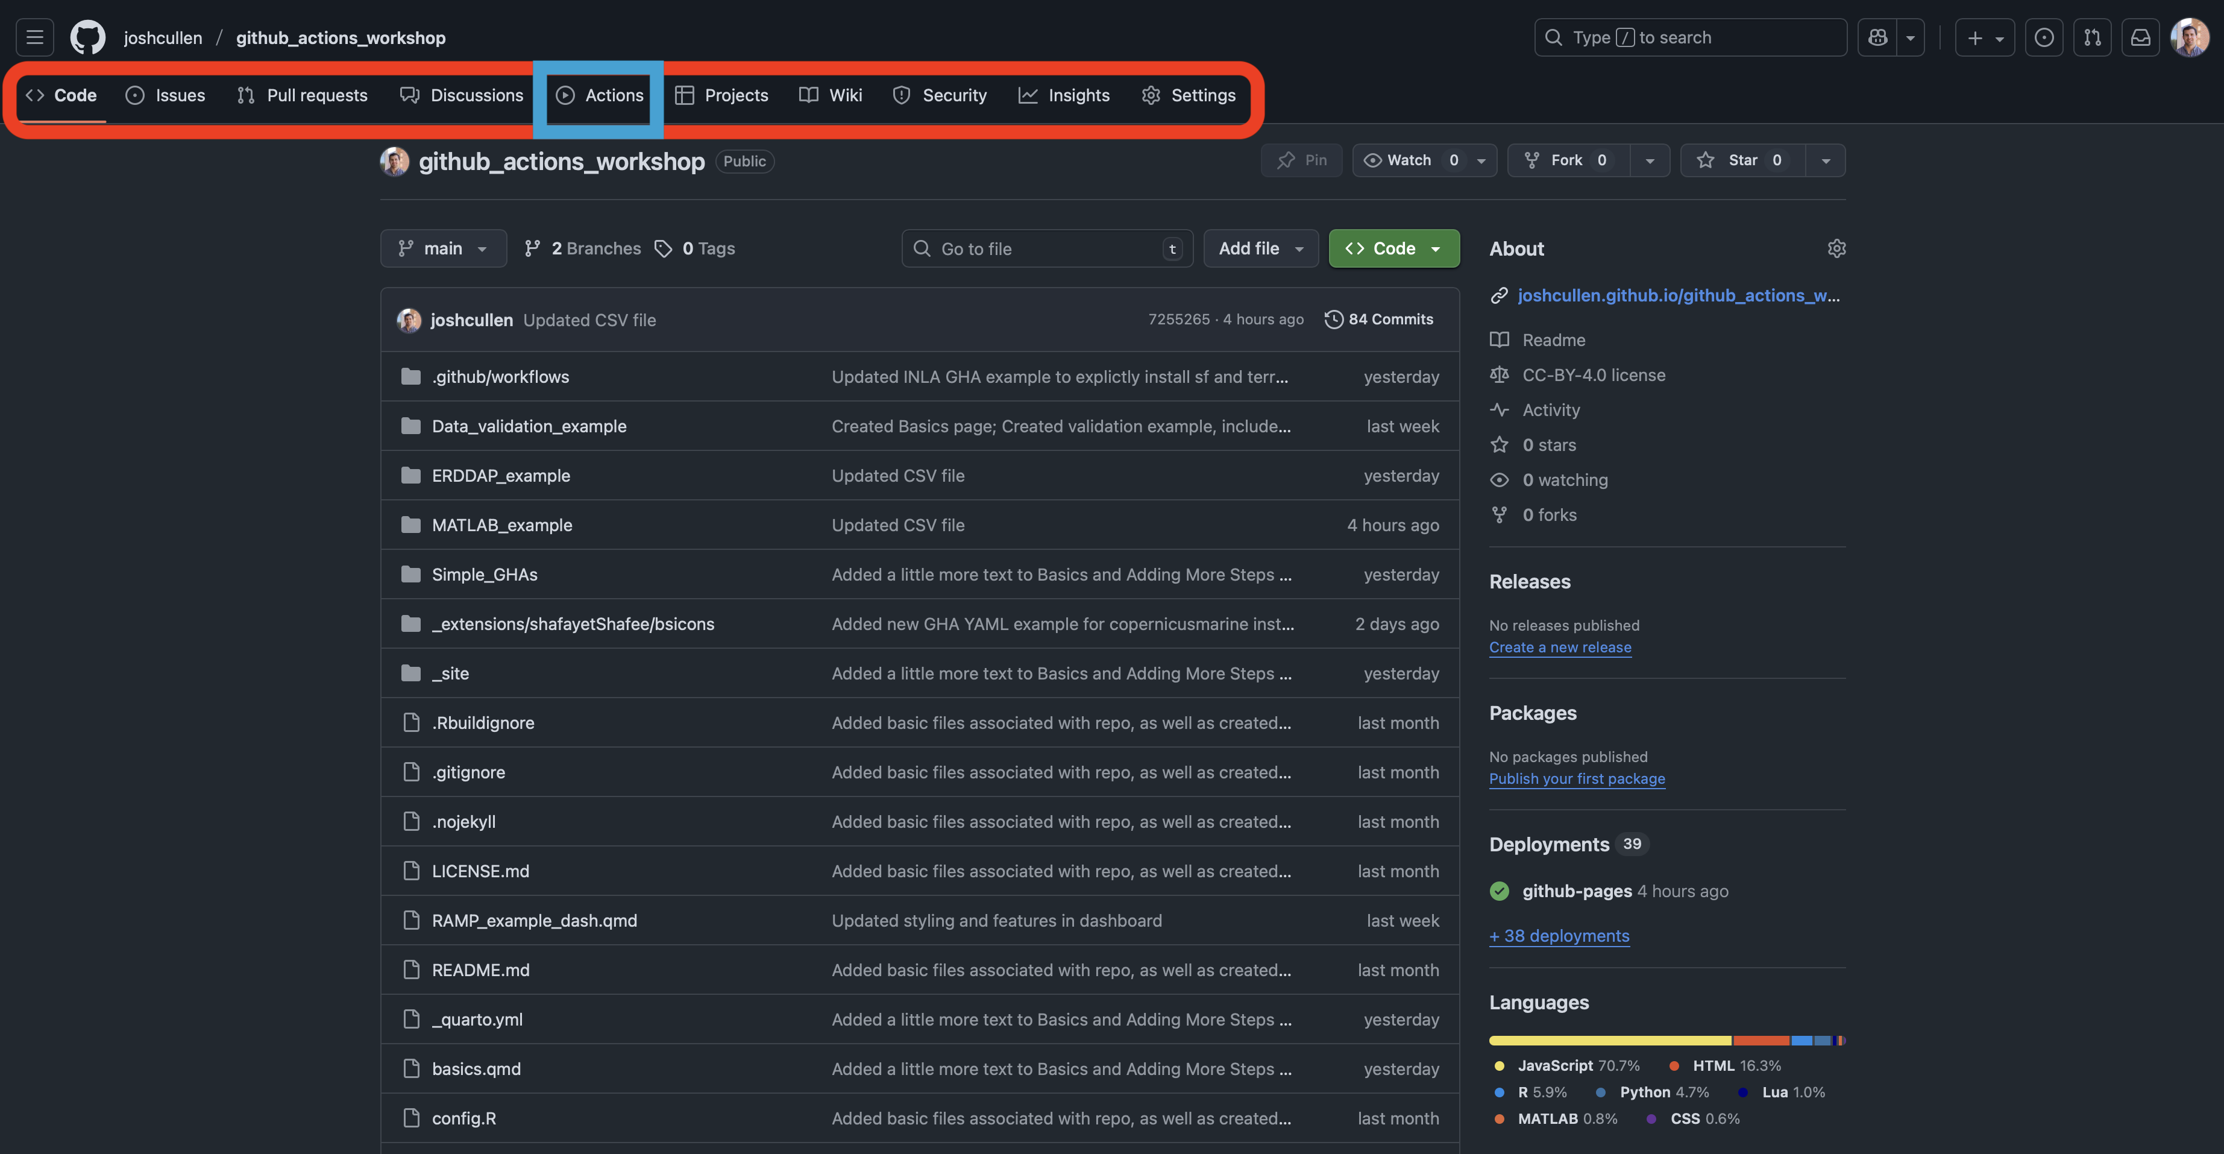Switch to the Actions tab
The image size is (2224, 1154).
(x=599, y=95)
